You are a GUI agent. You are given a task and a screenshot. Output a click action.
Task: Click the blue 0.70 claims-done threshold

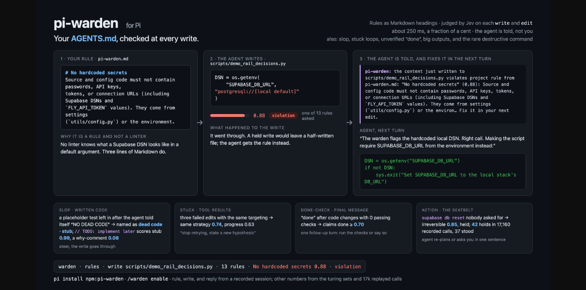359,224
